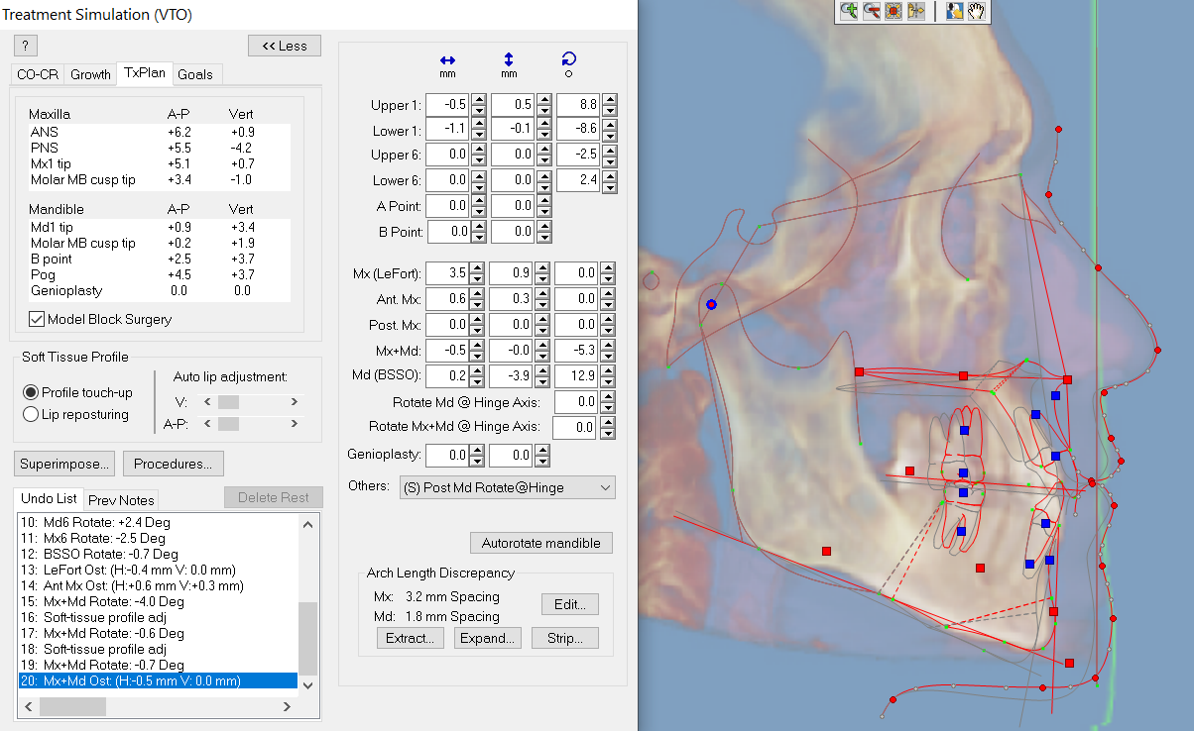The width and height of the screenshot is (1194, 731).
Task: Open the Others dropdown list
Action: 507,487
